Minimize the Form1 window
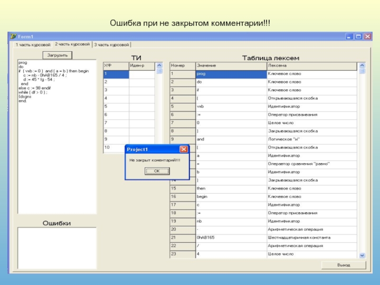This screenshot has height=285, width=380. [x=350, y=36]
